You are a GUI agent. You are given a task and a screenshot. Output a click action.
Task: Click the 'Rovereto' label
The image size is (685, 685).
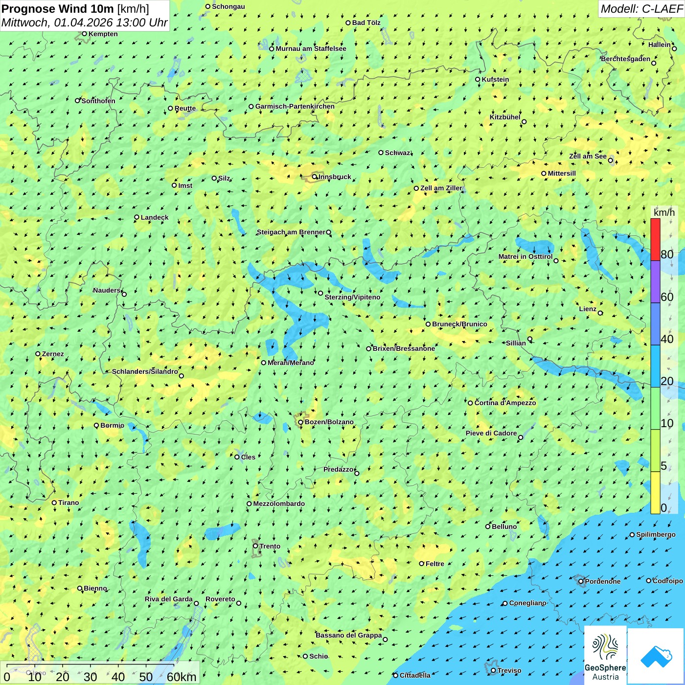point(220,599)
